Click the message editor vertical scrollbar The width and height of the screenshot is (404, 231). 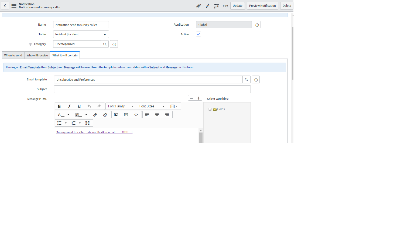pyautogui.click(x=201, y=137)
